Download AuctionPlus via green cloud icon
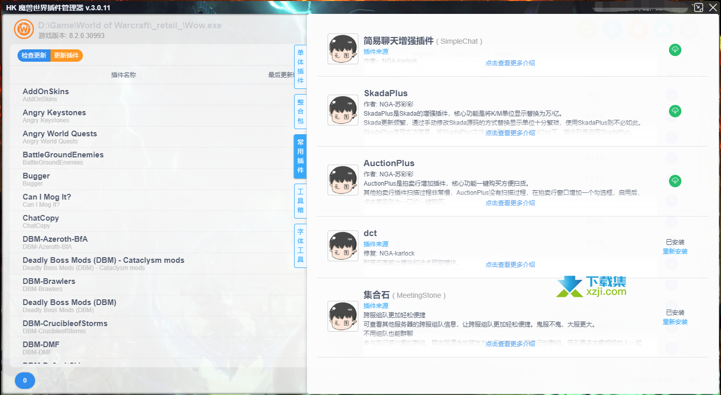The image size is (721, 395). pos(675,181)
